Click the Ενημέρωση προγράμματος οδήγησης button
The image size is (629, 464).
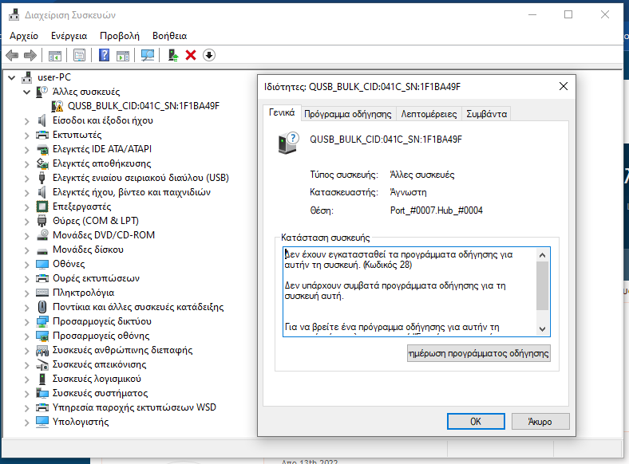[479, 353]
